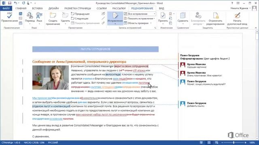The width and height of the screenshot is (259, 145).
Task: Open Ribbon Display Options icon
Action: (x=238, y=3)
